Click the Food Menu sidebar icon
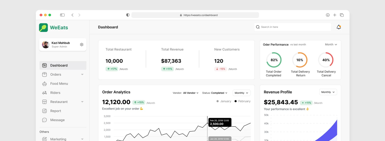The height and width of the screenshot is (141, 385). [x=45, y=84]
